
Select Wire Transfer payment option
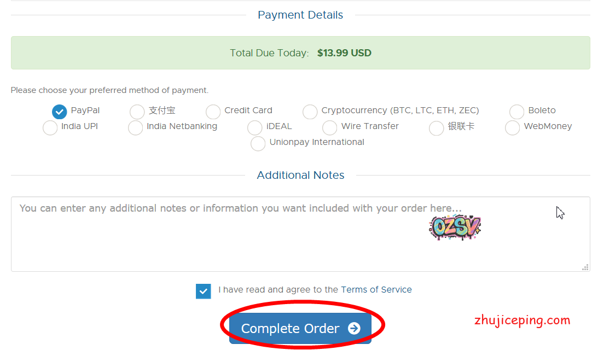[x=329, y=127]
